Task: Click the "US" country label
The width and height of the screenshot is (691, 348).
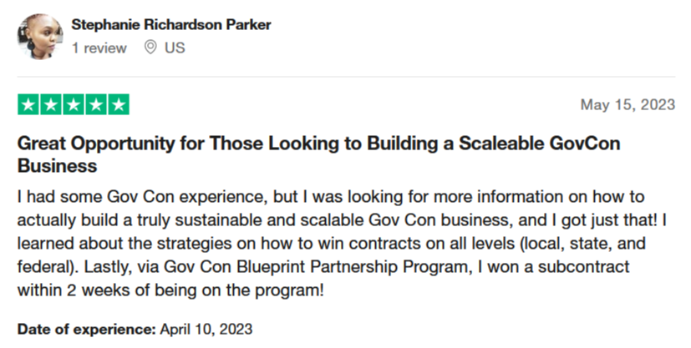Action: point(175,48)
